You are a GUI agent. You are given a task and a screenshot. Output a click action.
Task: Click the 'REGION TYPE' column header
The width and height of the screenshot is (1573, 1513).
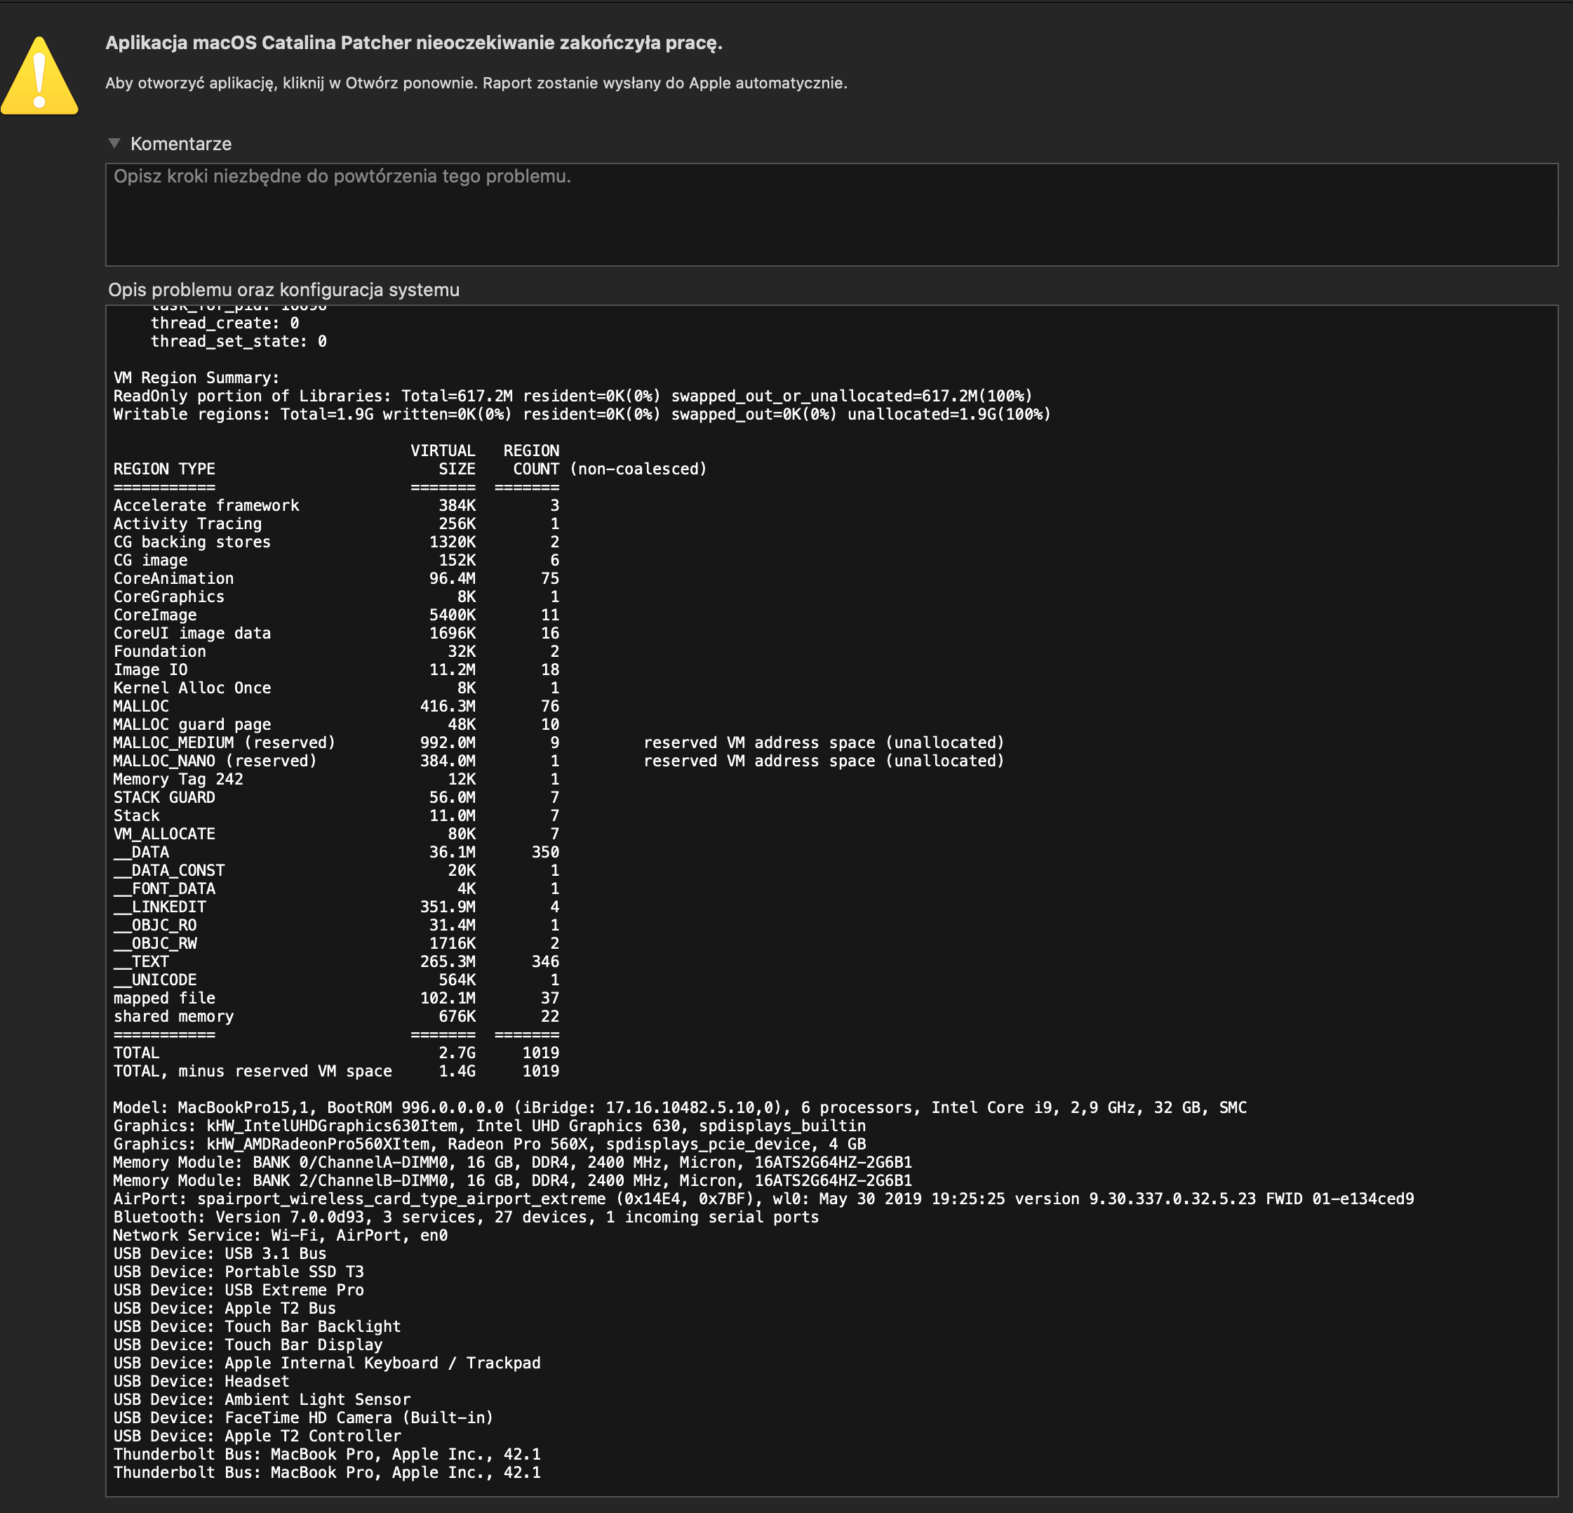163,469
